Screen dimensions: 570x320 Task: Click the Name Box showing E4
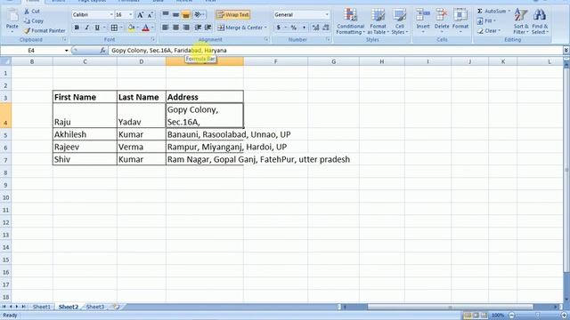tap(32, 51)
